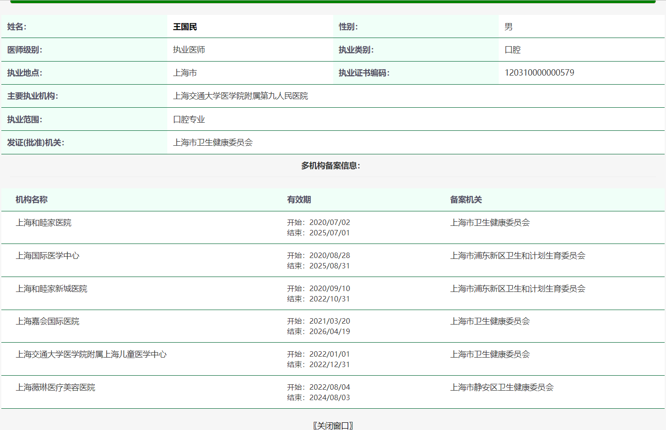Image resolution: width=666 pixels, height=430 pixels.
Task: Click the 执业证书编码 field label
Action: [364, 73]
